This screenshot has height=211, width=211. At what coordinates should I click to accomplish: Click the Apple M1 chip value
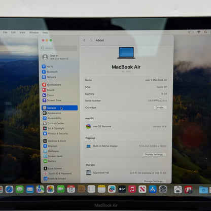(162, 87)
